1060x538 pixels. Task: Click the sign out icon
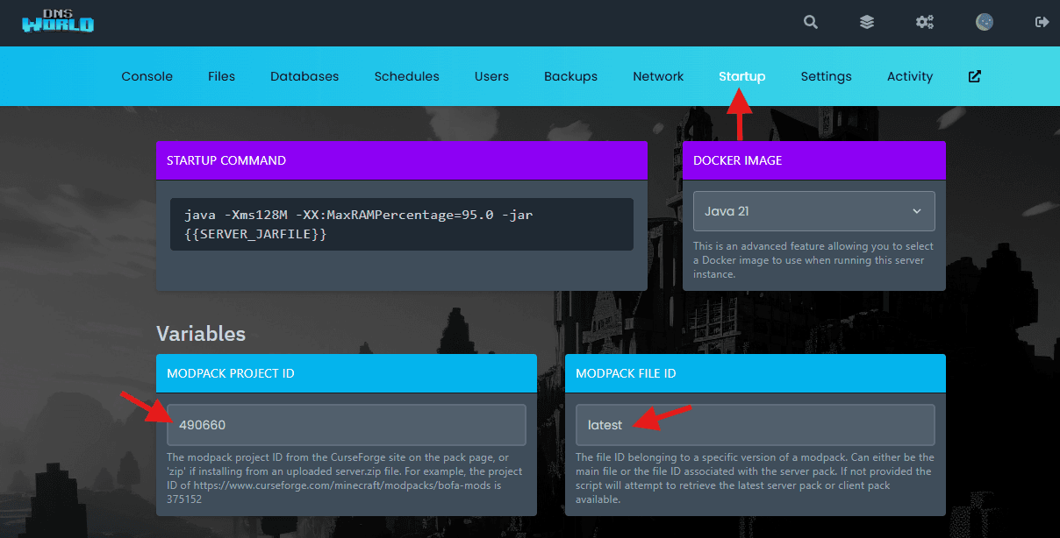tap(1042, 23)
